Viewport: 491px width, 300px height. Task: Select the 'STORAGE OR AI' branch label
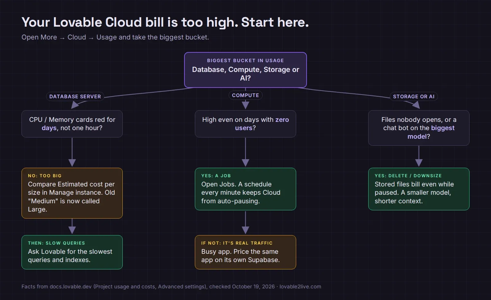(x=414, y=96)
